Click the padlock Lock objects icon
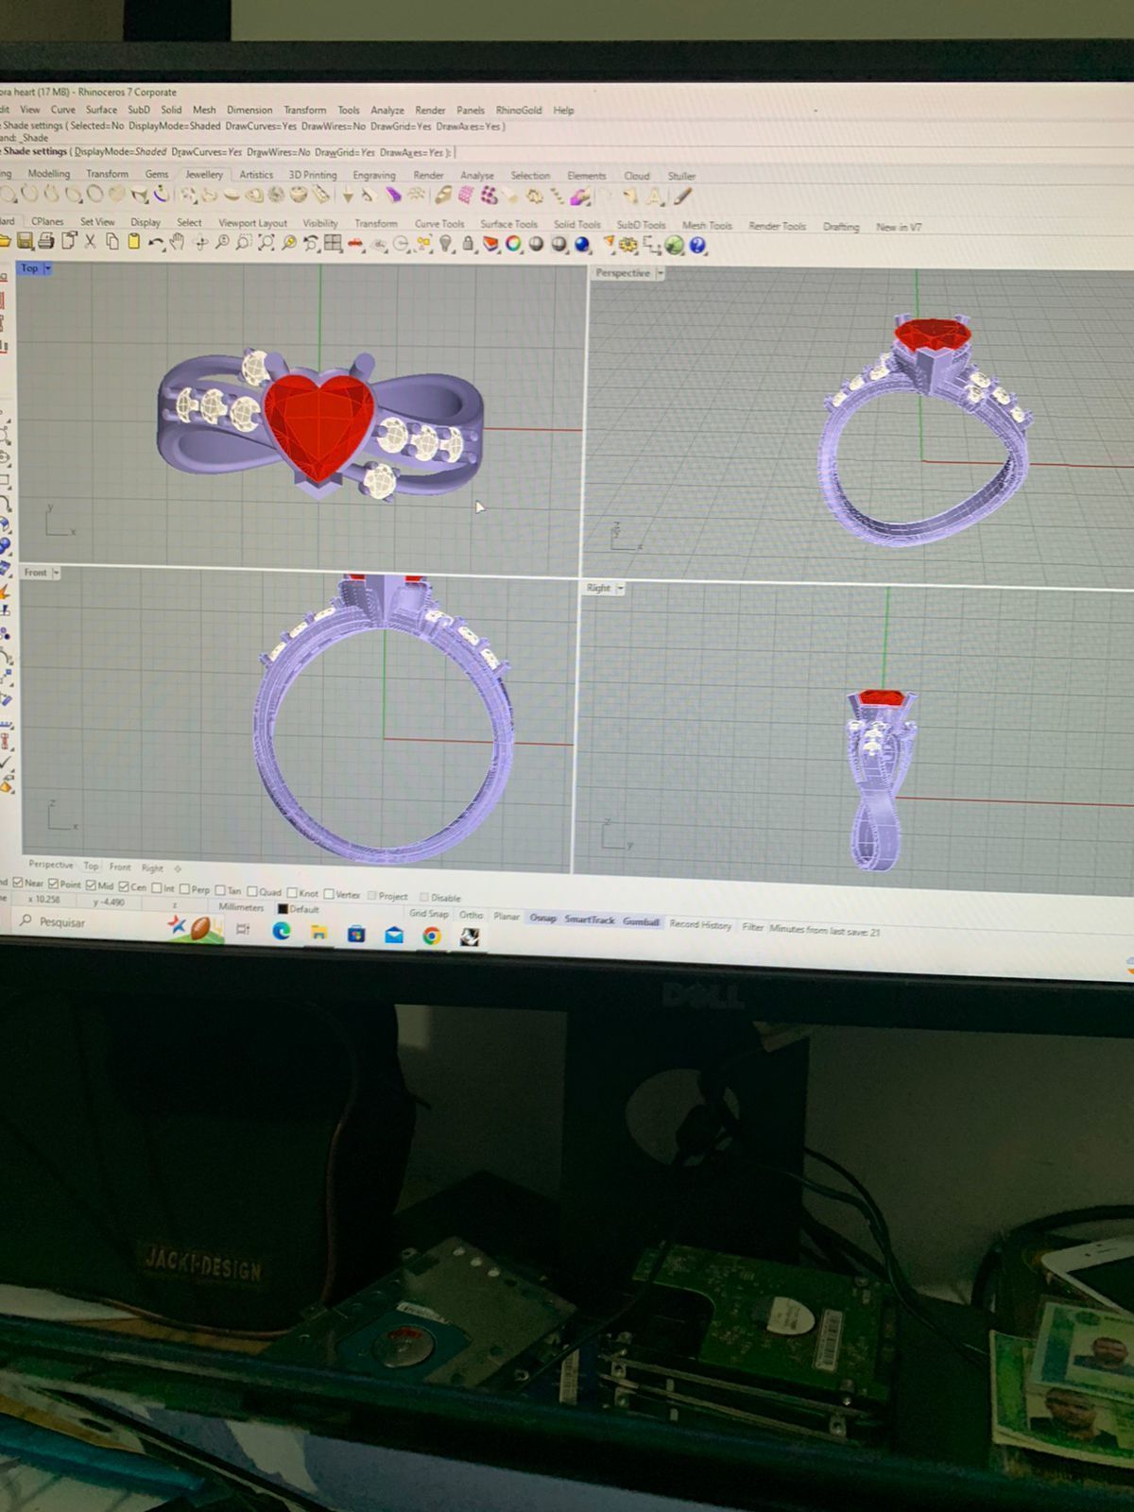The image size is (1134, 1512). coord(468,245)
